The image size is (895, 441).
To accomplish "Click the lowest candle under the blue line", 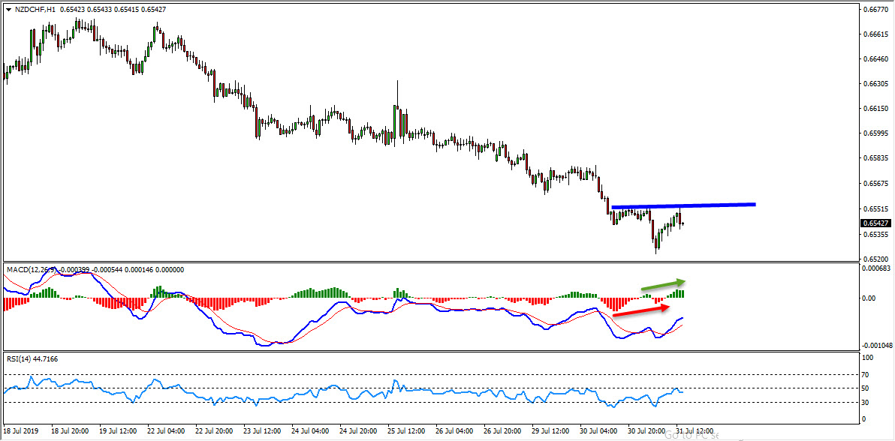I will (x=655, y=246).
